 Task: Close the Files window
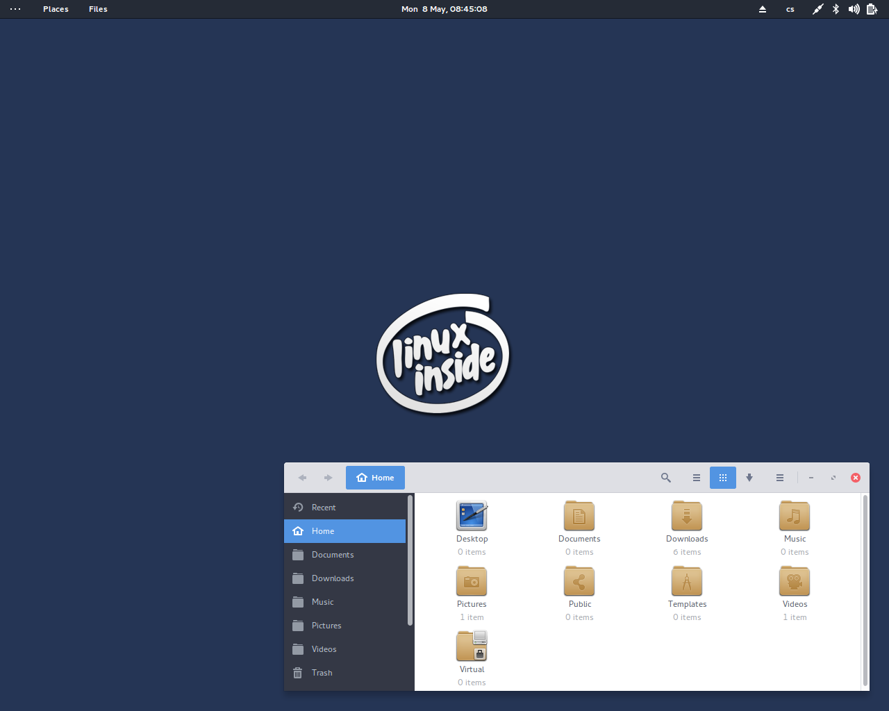856,478
